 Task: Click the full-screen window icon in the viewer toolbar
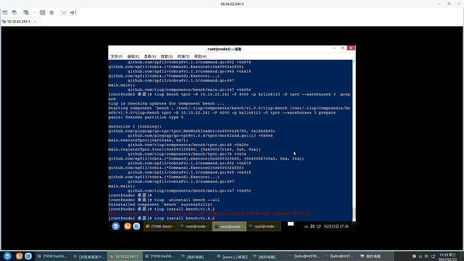tap(5, 12)
